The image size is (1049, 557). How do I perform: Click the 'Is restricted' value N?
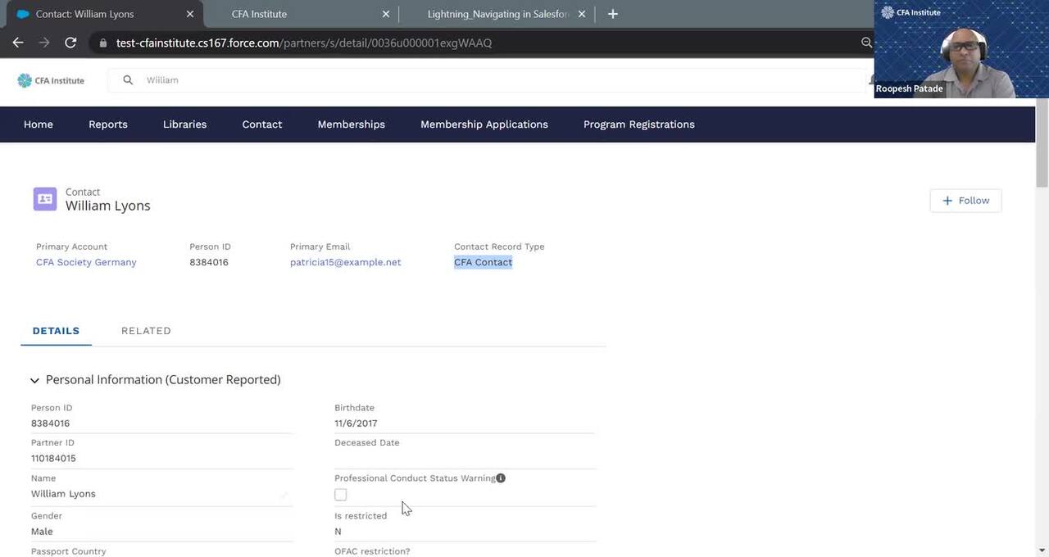(x=338, y=532)
